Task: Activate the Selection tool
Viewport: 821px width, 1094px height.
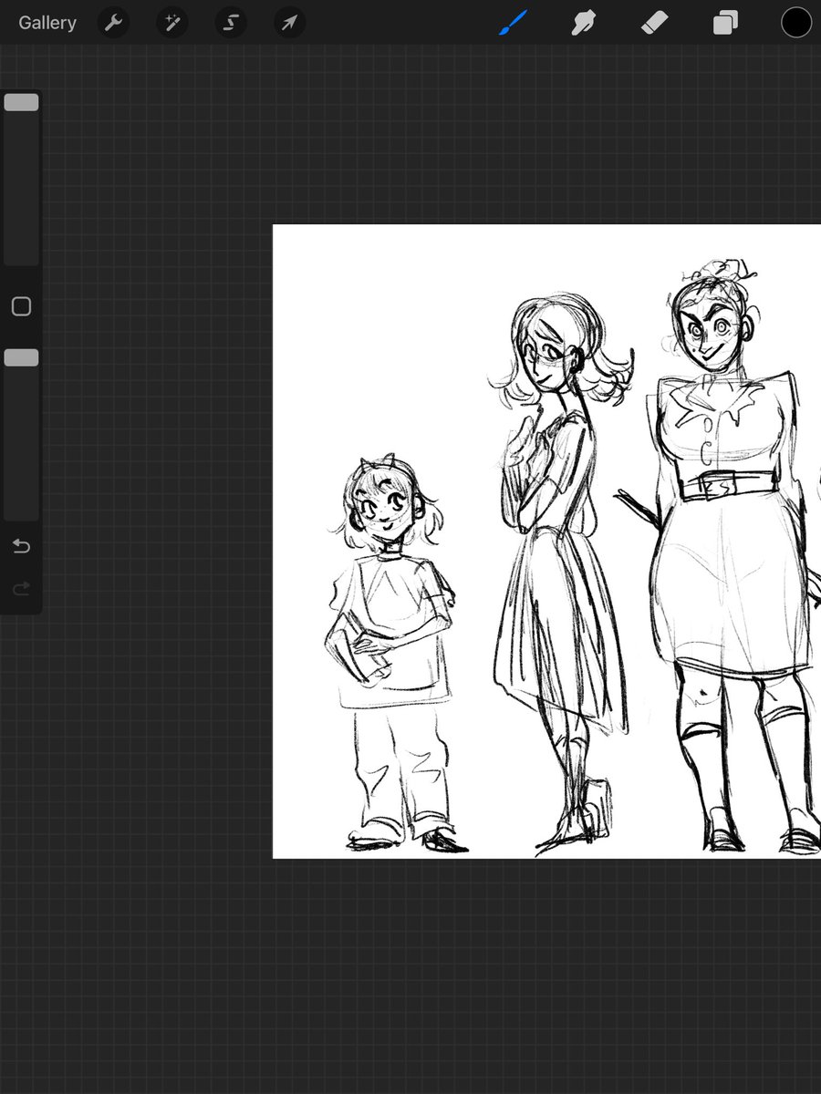Action: (231, 23)
